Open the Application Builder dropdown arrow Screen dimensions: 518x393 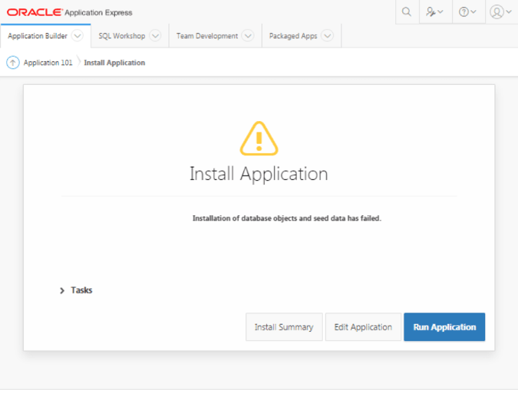pyautogui.click(x=78, y=35)
